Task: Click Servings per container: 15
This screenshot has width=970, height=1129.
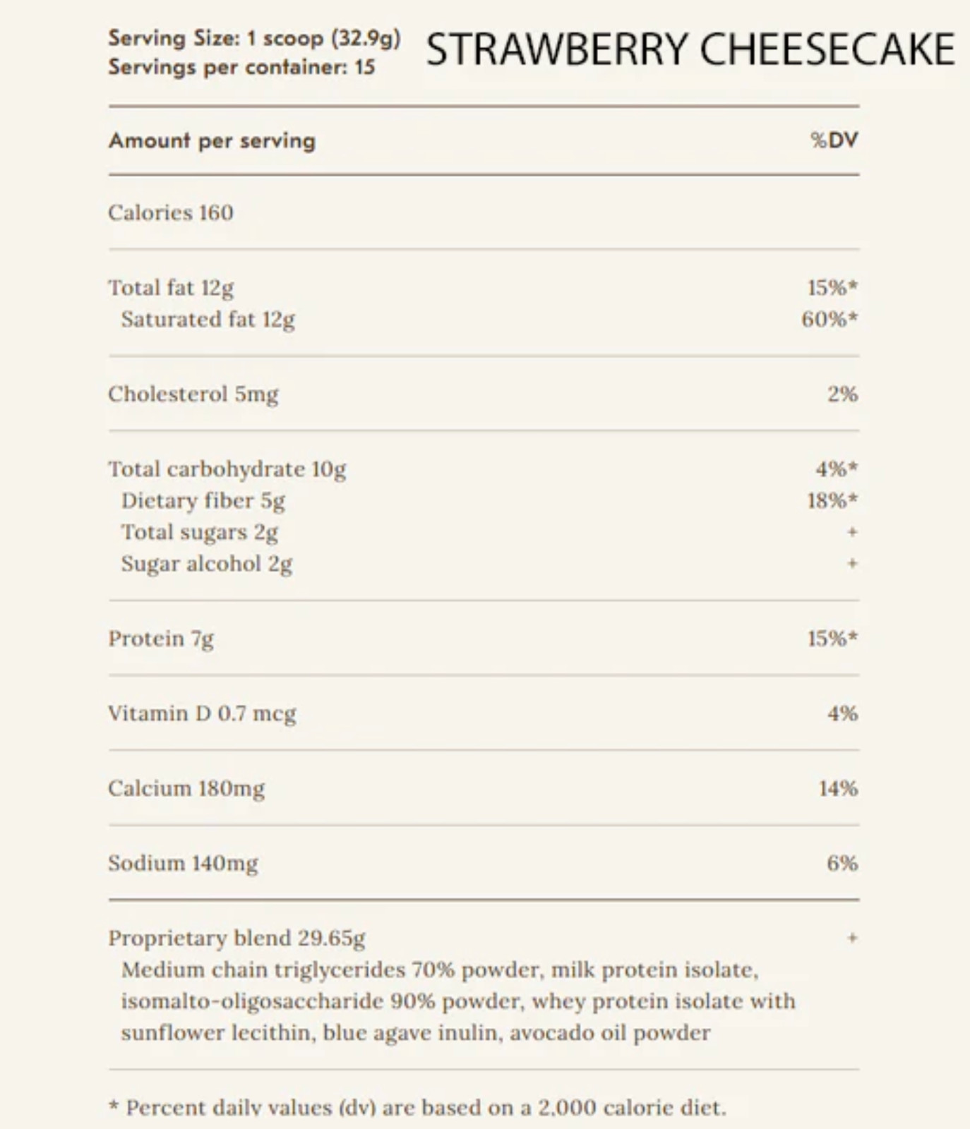Action: 241,67
